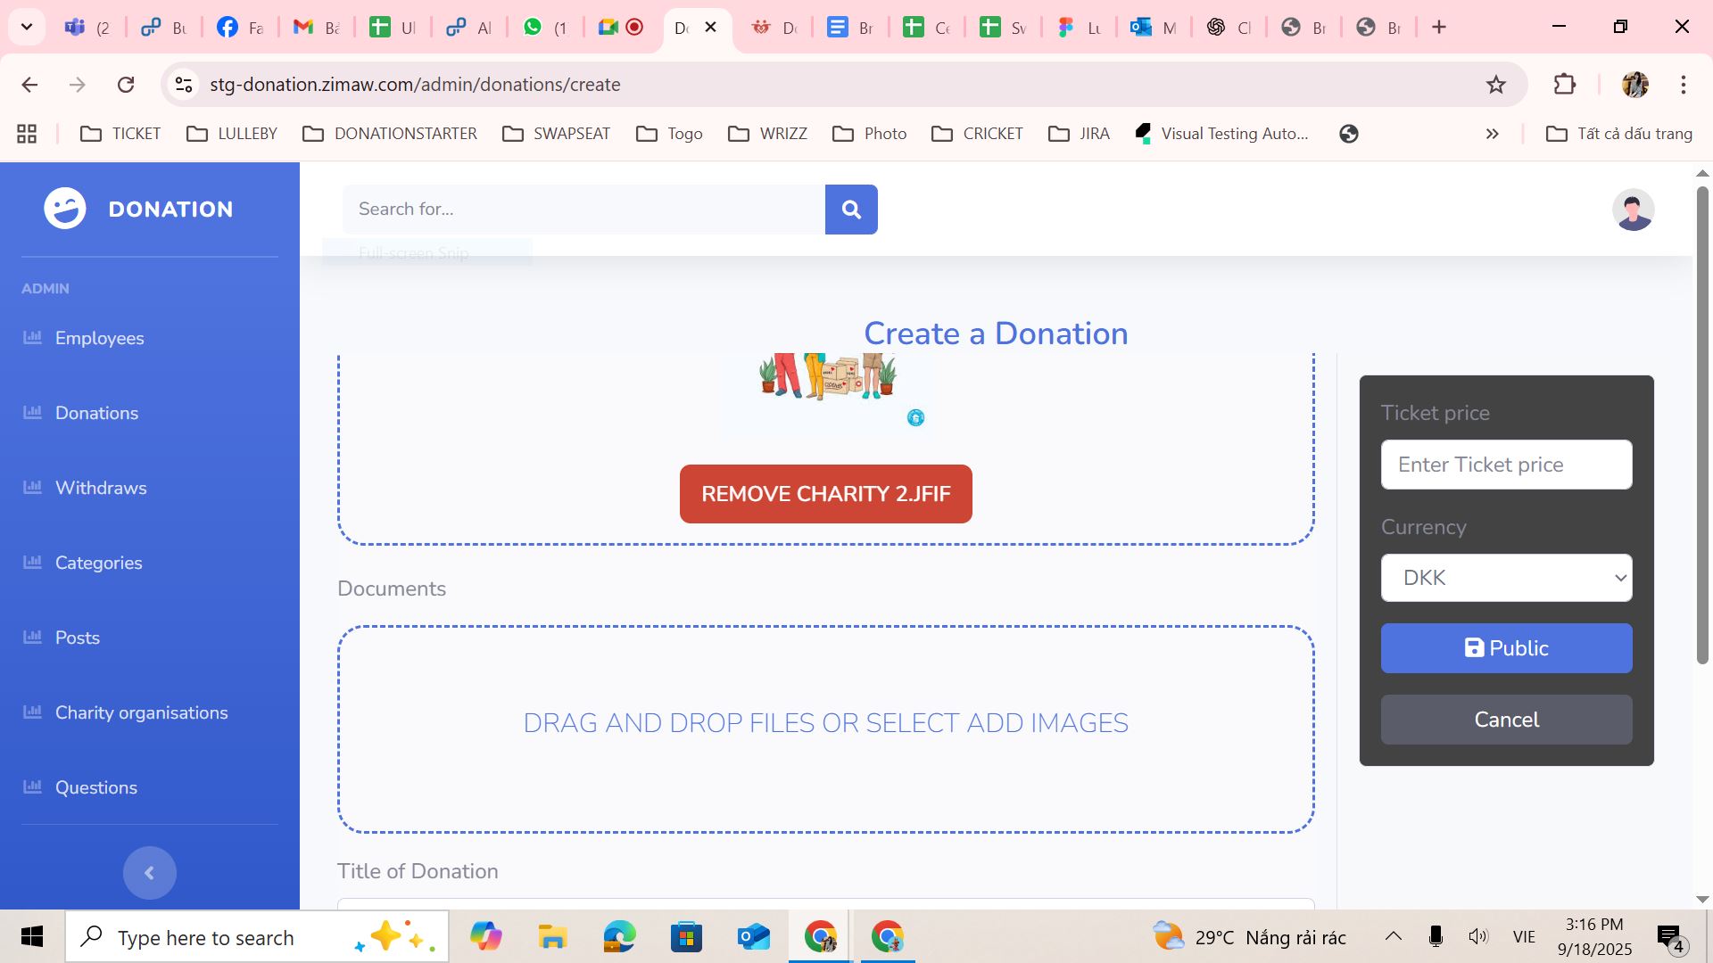Click the Enter Ticket price field
Viewport: 1713px width, 963px height.
coord(1505,464)
